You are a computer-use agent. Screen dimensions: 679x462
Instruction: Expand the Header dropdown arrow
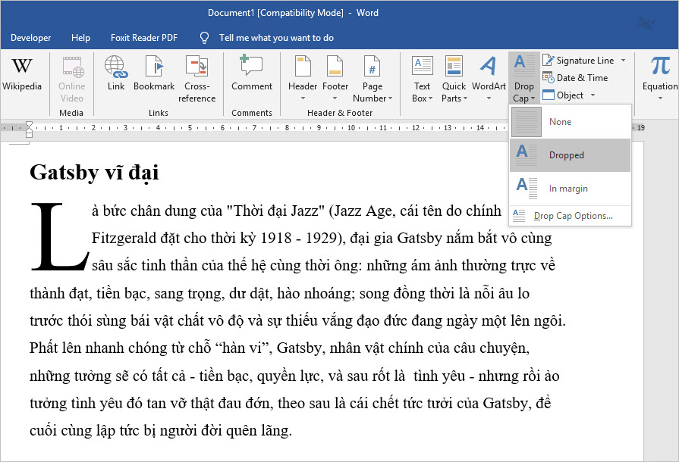[303, 98]
